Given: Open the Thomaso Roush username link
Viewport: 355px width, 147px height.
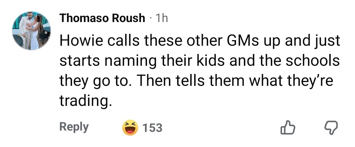Looking at the screenshot, I should [102, 18].
